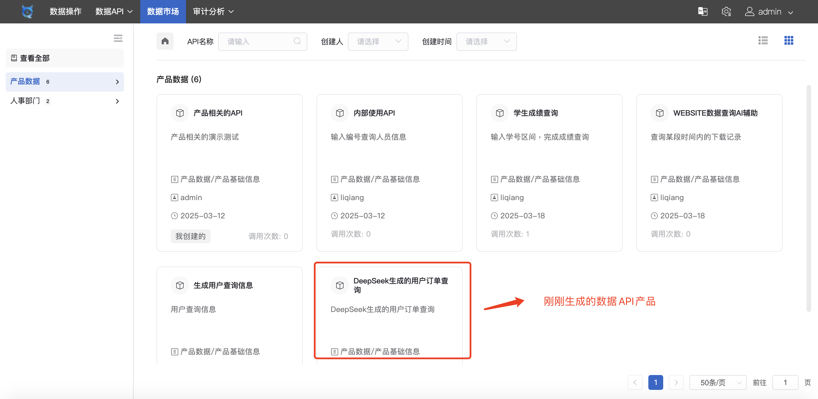The width and height of the screenshot is (818, 399).
Task: Open the 审计分析 menu
Action: 213,12
